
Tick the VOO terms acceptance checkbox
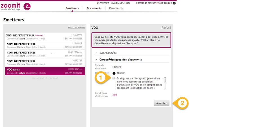(114, 78)
